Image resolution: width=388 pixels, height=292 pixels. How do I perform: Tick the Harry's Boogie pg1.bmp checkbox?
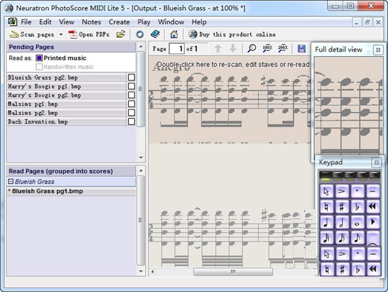(132, 87)
